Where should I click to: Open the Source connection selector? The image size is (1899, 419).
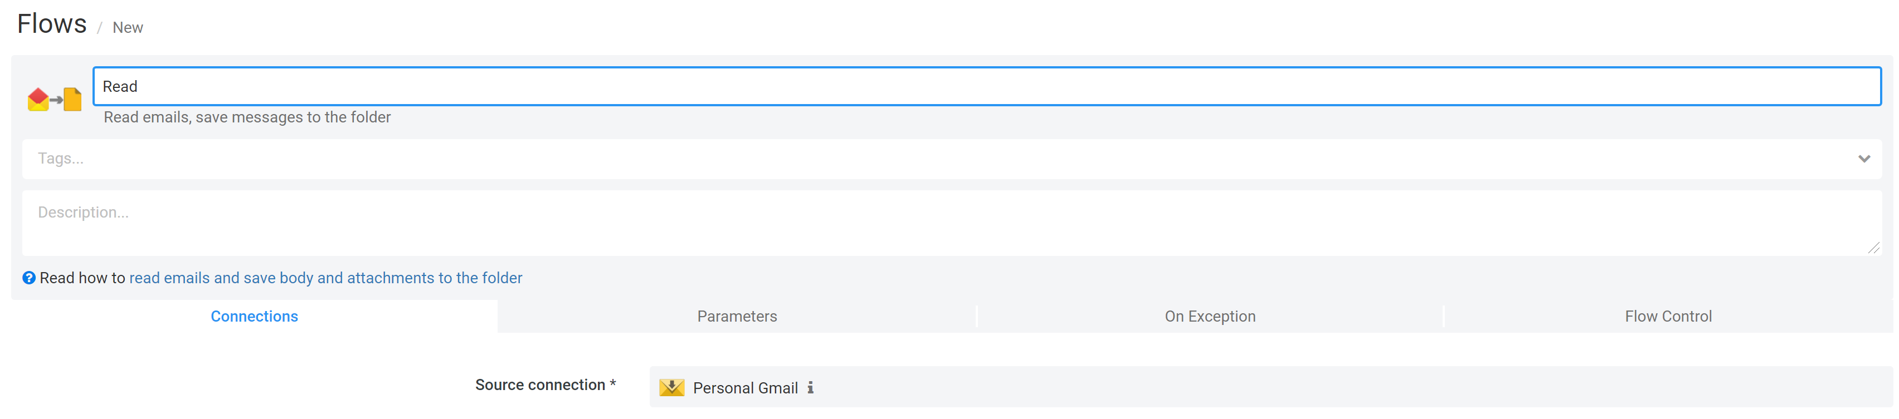coord(1270,387)
